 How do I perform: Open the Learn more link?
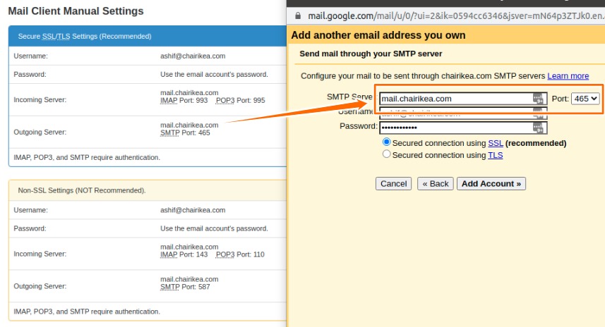click(x=568, y=76)
